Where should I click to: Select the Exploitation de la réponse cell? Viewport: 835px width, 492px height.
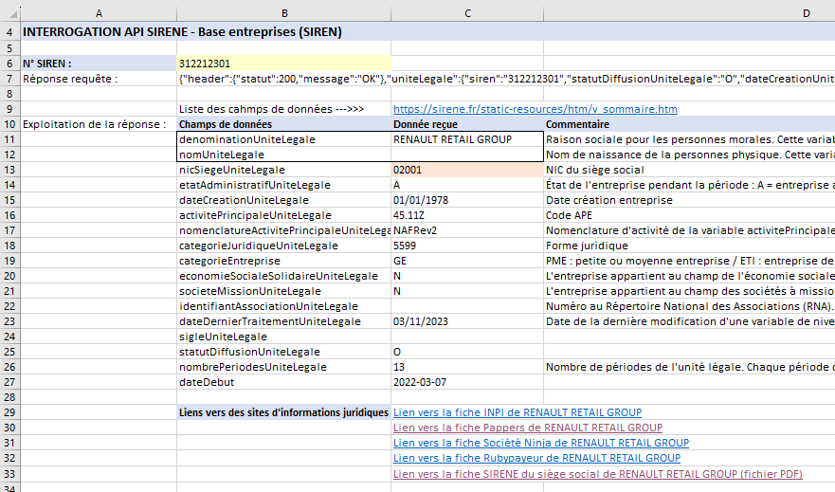coord(99,124)
